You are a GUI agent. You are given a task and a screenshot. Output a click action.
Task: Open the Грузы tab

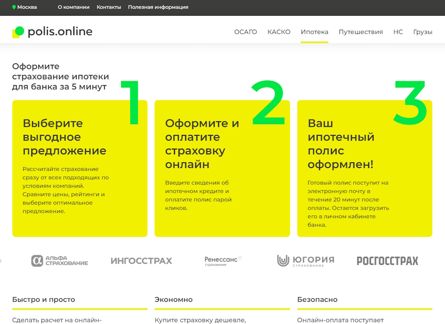click(x=423, y=32)
